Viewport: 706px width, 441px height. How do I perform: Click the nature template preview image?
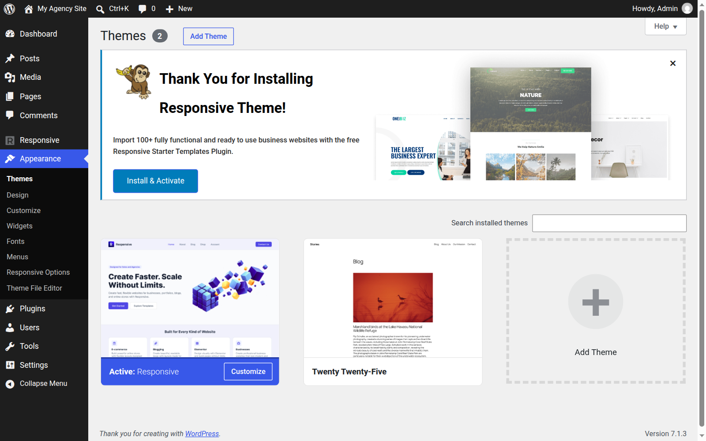[531, 124]
